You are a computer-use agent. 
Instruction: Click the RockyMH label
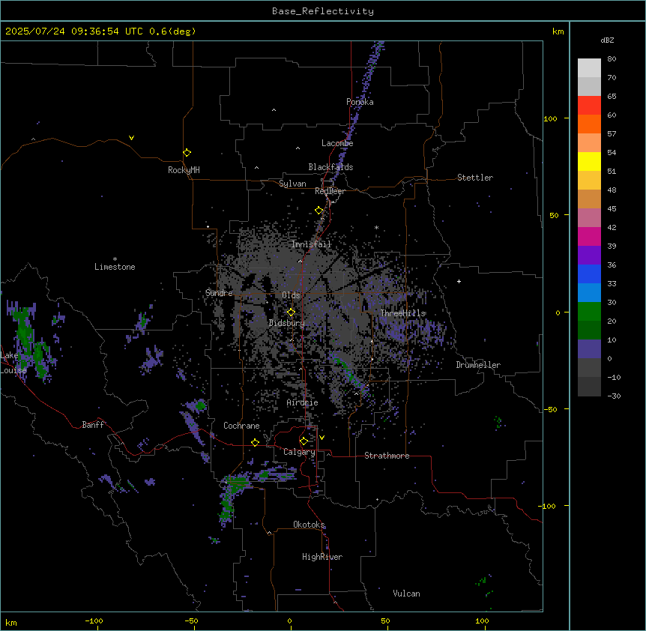tap(184, 170)
